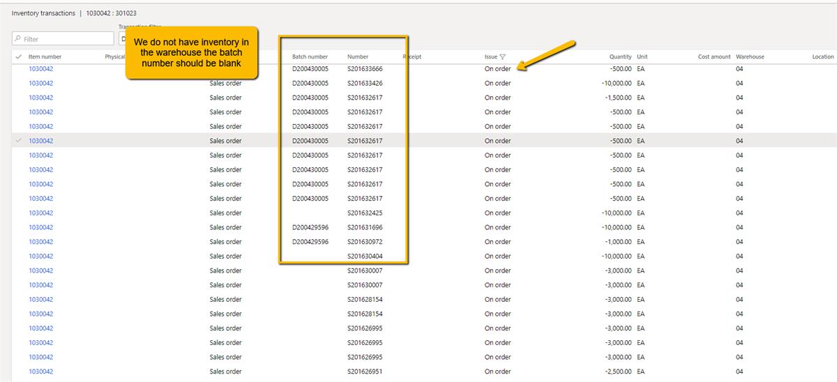Select the Number cell S201630404
This screenshot has height=382, width=837.
(x=365, y=257)
